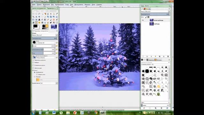Image resolution: width=204 pixels, height=115 pixels.
Task: Select the Rectangle Select tool
Action: point(33,14)
